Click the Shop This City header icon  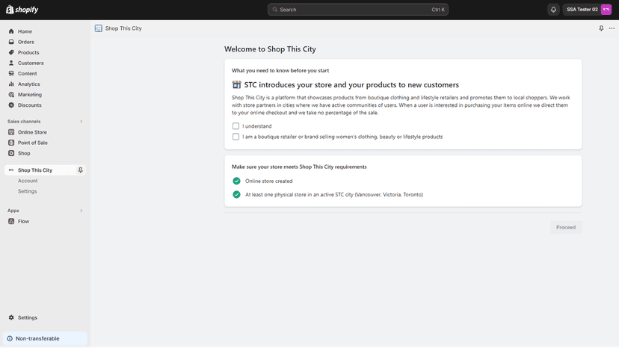98,28
